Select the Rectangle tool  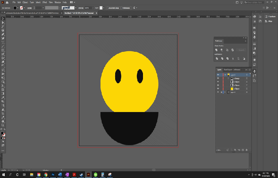3,50
